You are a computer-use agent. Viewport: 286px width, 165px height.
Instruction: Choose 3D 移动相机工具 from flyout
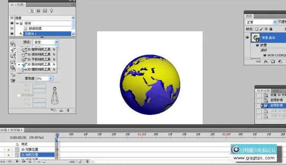[37, 64]
